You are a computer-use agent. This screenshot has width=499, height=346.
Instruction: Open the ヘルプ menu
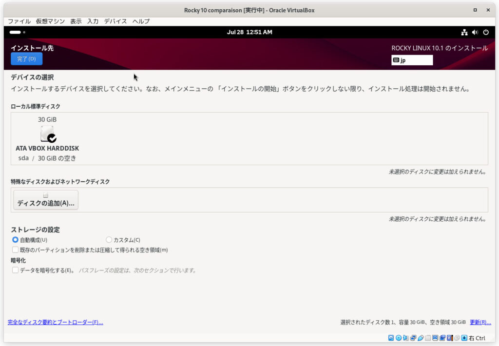coord(141,21)
